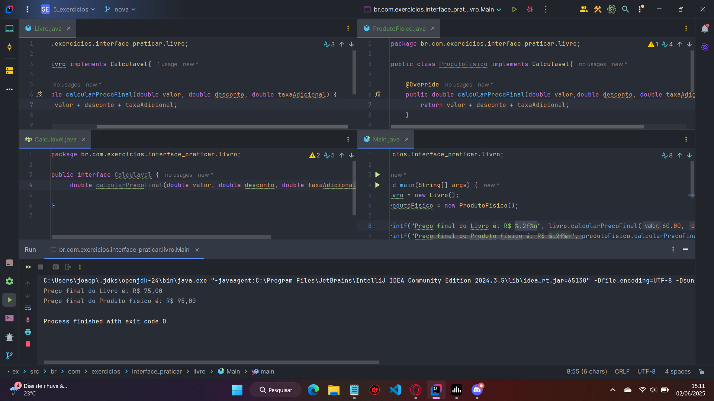Click implements gutter icon in Livro.java line 6
Image resolution: width=714 pixels, height=401 pixels.
pyautogui.click(x=39, y=94)
